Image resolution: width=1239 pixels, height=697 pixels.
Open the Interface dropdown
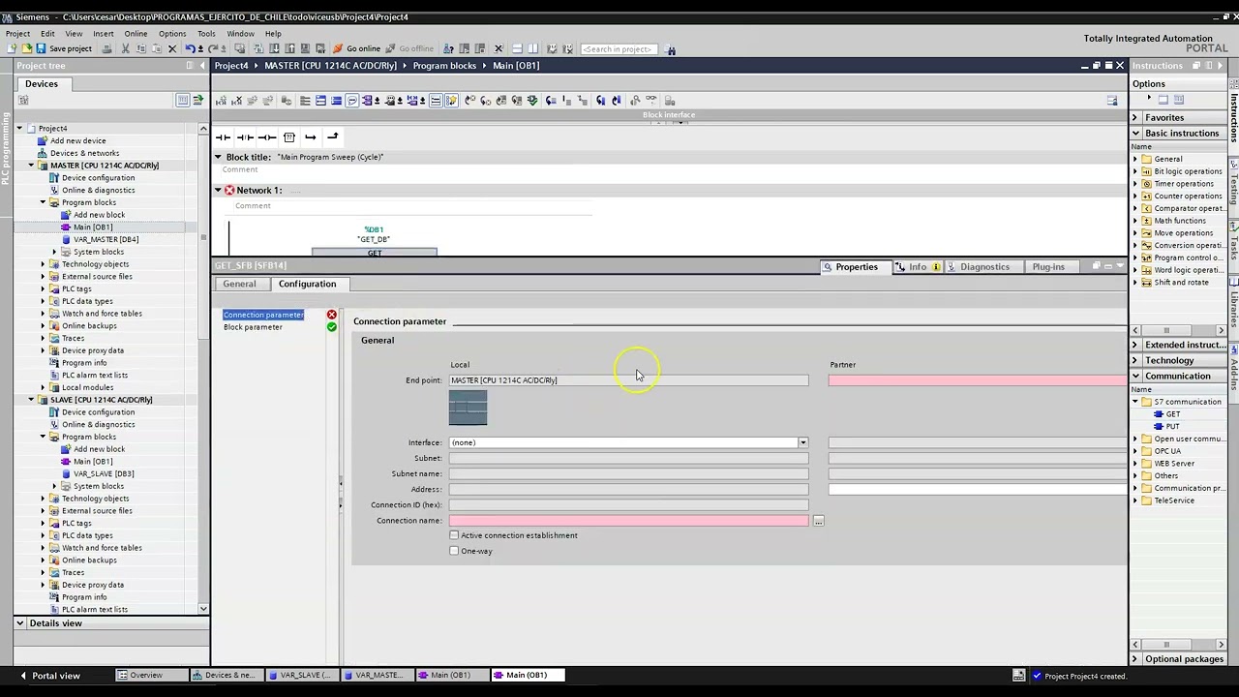pyautogui.click(x=802, y=442)
